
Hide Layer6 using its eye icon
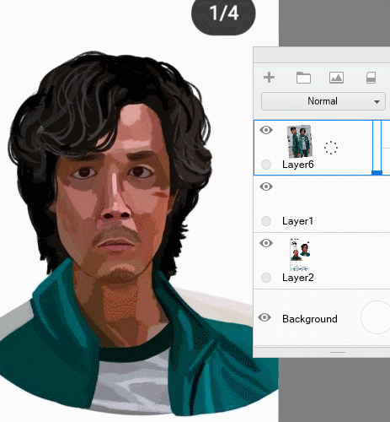(266, 130)
